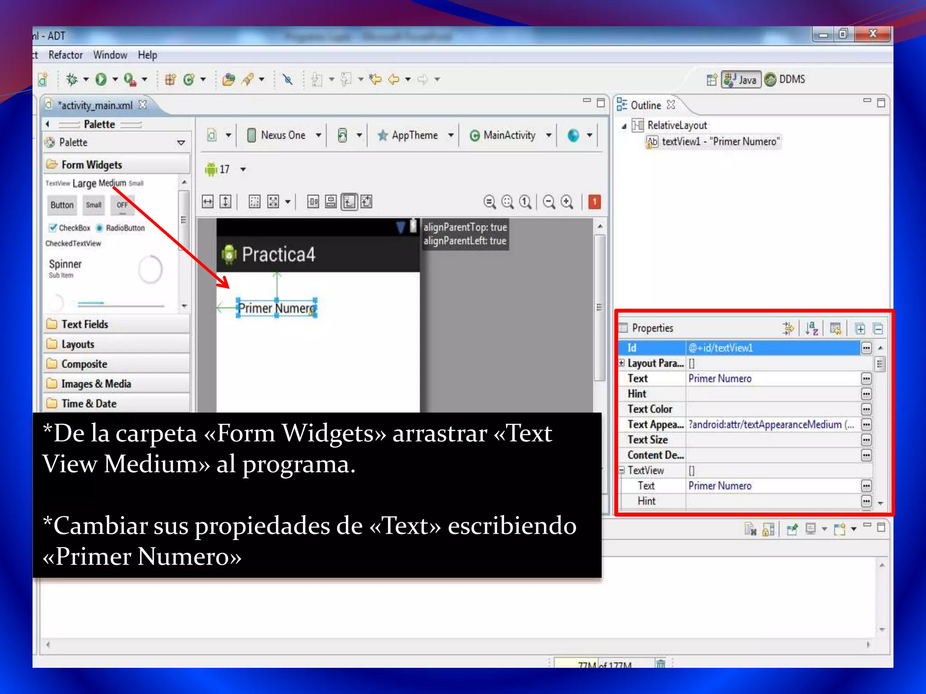Click the Form Widgets folder header
926x694 pixels.
click(x=117, y=165)
